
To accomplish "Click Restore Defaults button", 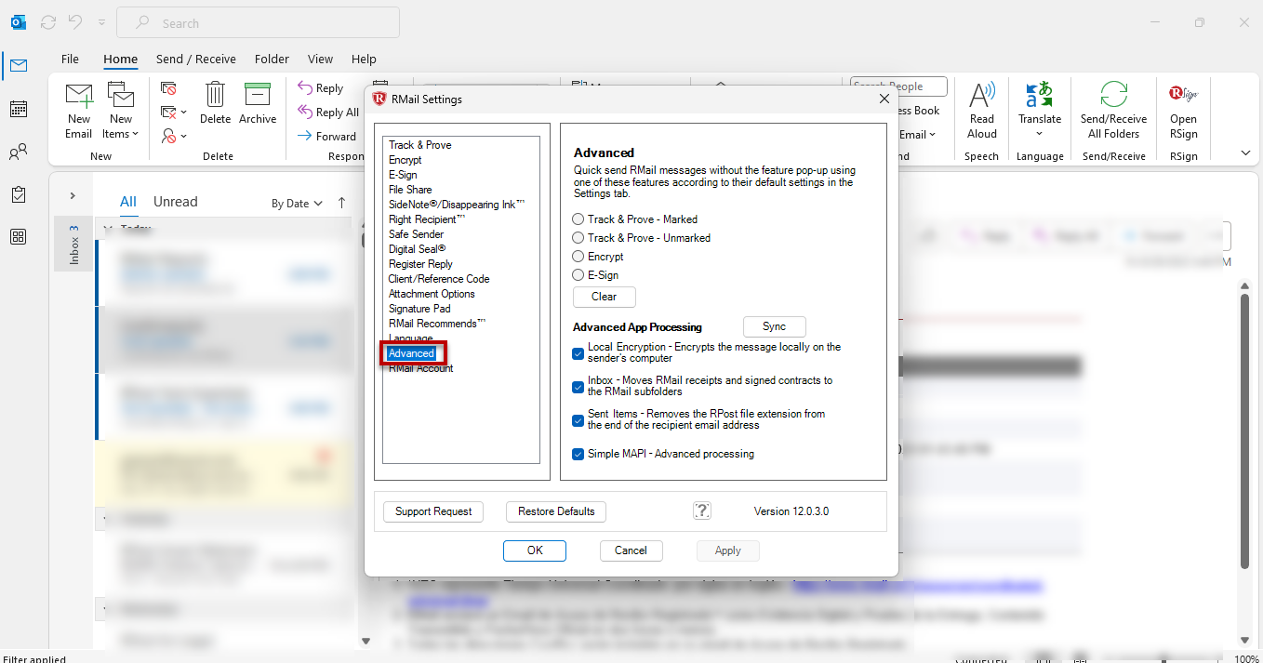I will [x=556, y=511].
